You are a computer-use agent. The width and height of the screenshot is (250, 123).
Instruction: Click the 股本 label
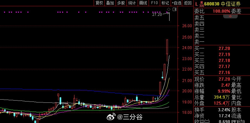(x=236, y=110)
